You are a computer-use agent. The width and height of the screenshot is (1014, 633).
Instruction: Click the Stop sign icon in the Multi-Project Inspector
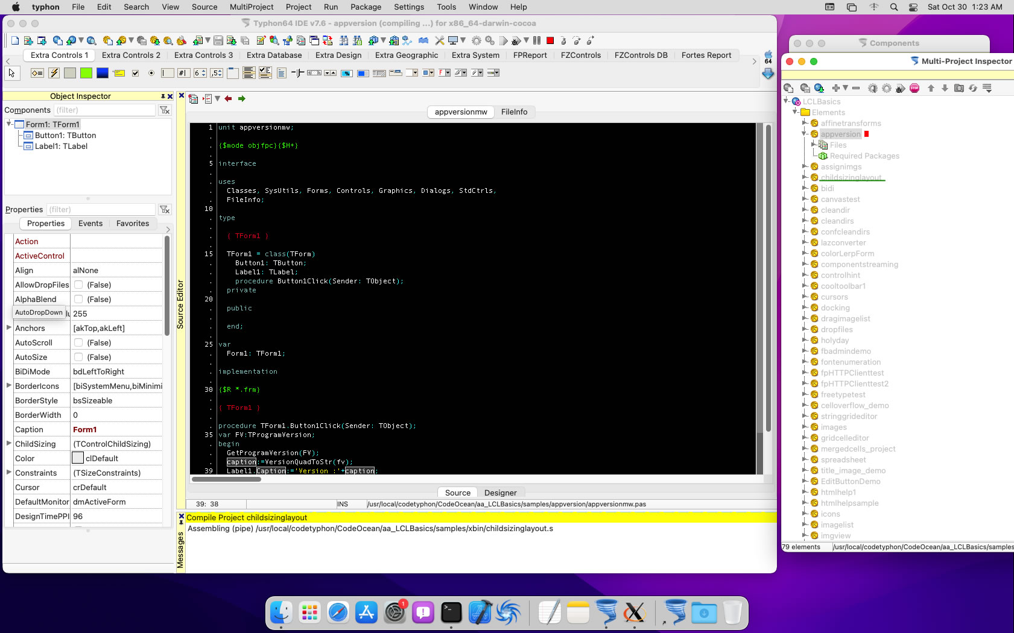point(914,88)
